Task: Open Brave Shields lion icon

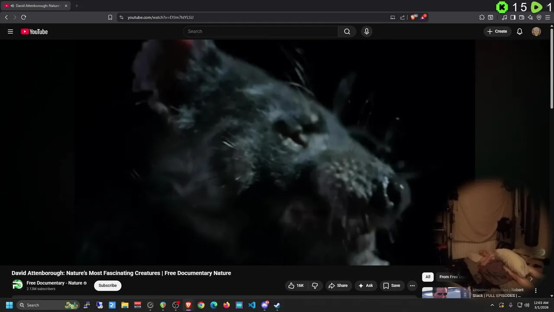Action: [413, 17]
